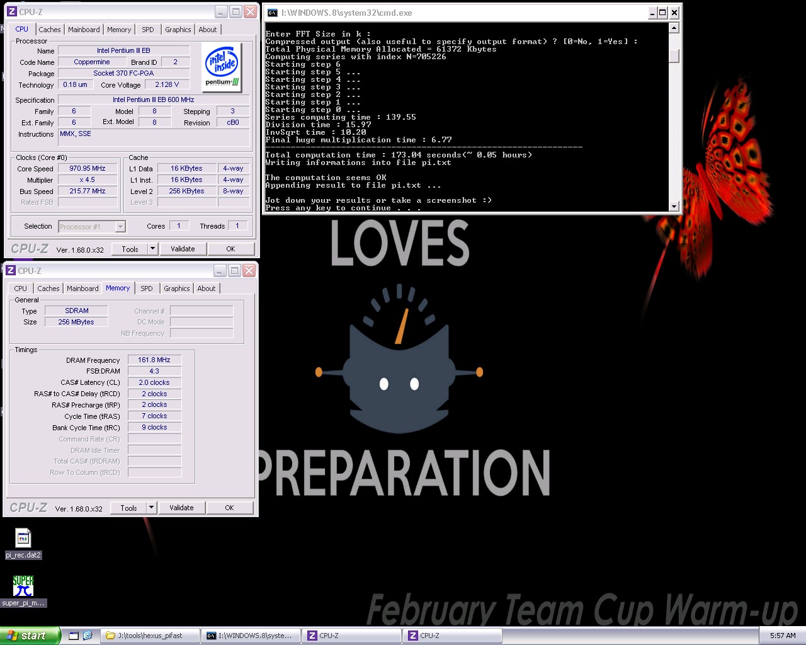Image resolution: width=806 pixels, height=645 pixels.
Task: Click the Revision value cB0
Action: tap(233, 123)
